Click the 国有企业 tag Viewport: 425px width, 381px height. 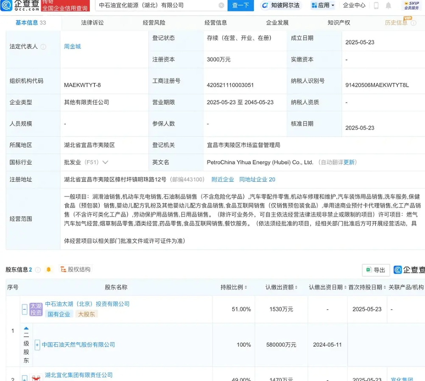pyautogui.click(x=59, y=314)
